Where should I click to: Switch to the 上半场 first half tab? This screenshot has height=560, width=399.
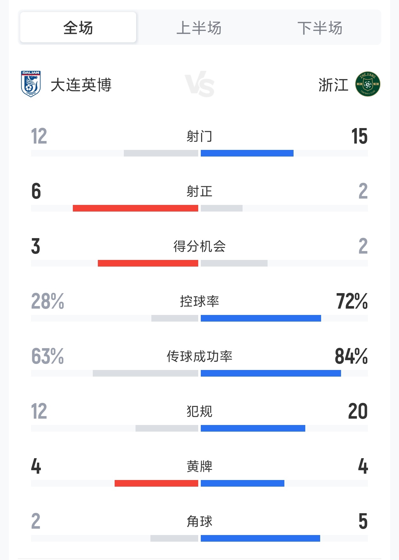click(199, 28)
